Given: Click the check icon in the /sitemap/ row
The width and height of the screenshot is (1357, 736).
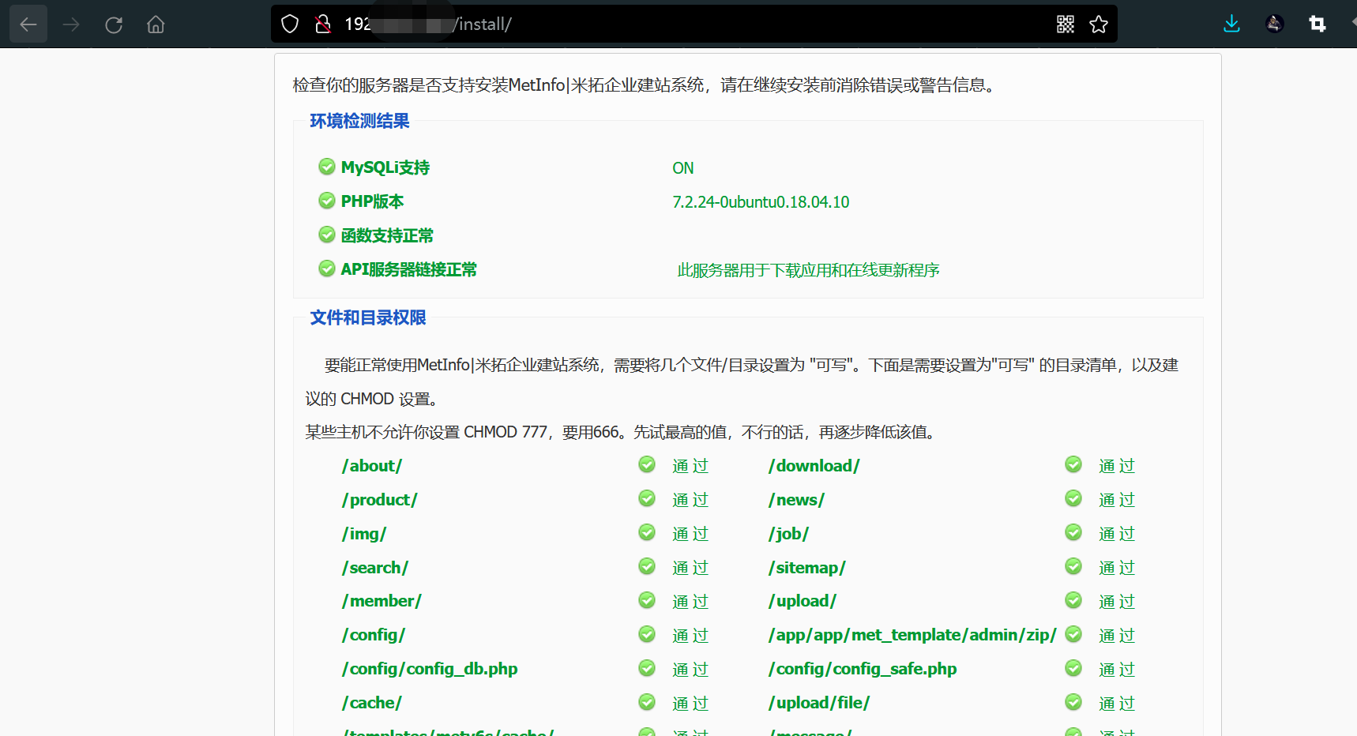Looking at the screenshot, I should pyautogui.click(x=1073, y=566).
